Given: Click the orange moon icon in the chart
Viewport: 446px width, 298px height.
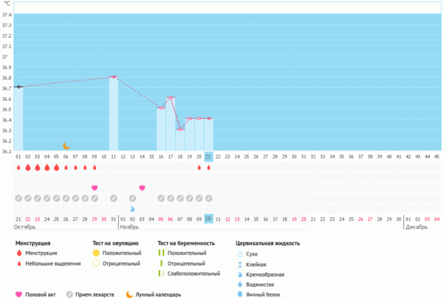Looking at the screenshot, I should click(x=66, y=146).
